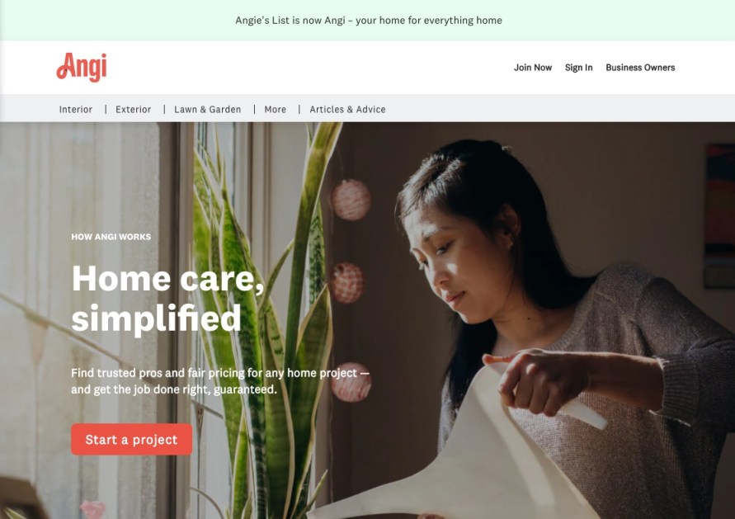
Task: Click the topmost pink paper lantern
Action: 351,200
